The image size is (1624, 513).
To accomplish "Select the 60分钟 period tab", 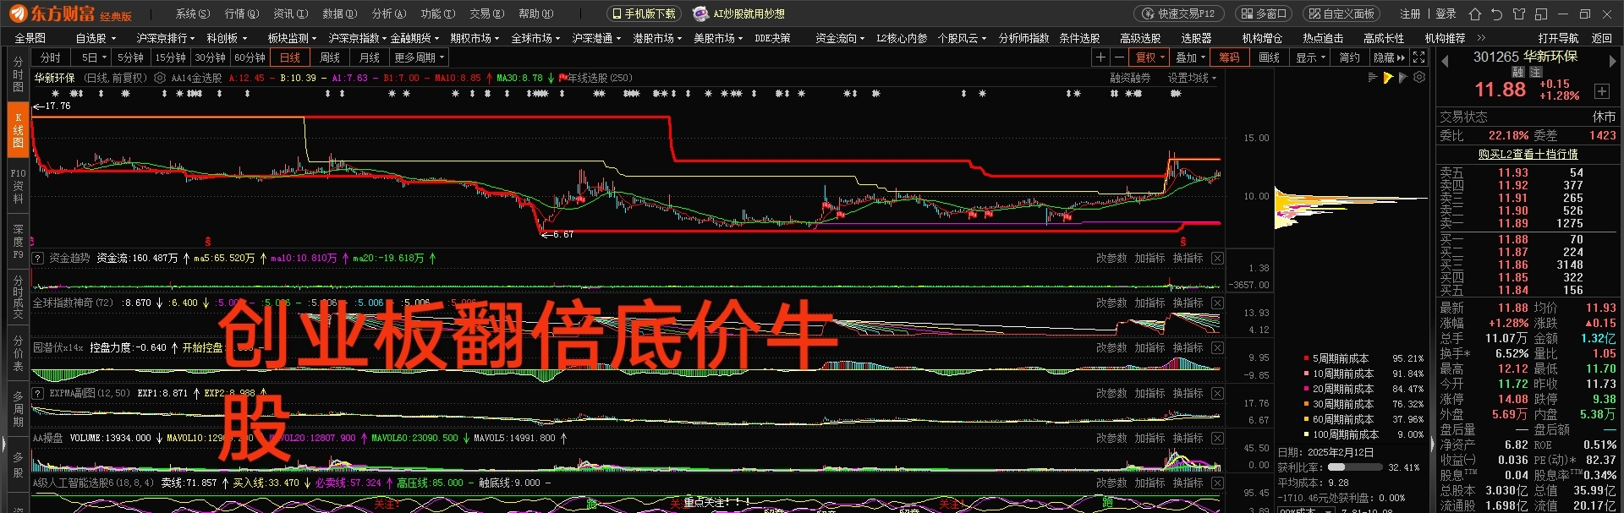I will click(x=250, y=57).
